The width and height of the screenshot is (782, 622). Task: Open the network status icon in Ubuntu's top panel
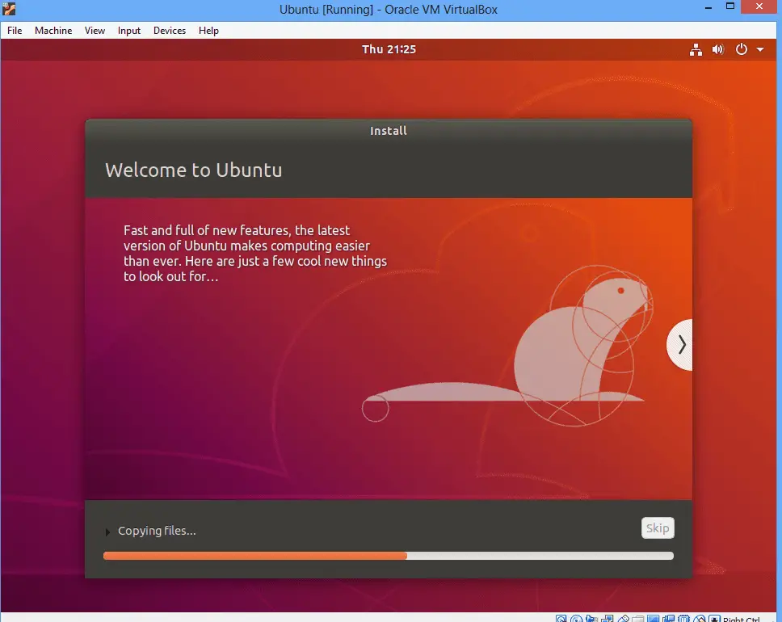[x=696, y=49]
